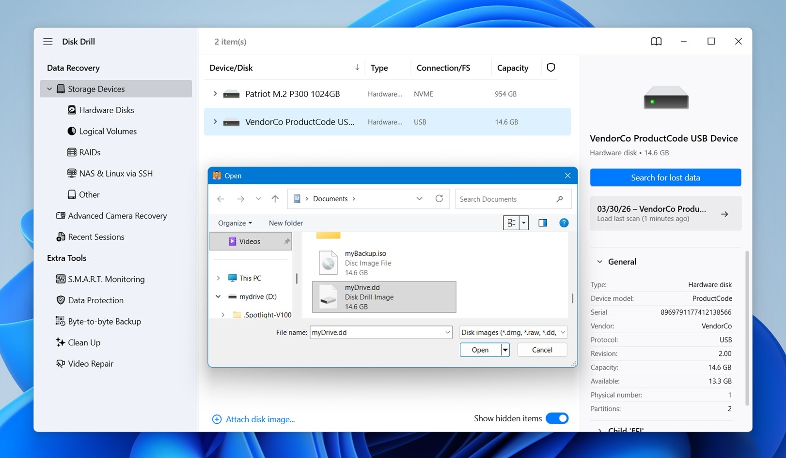The image size is (786, 458).
Task: Expand the VendorCo ProductCode USB row
Action: pyautogui.click(x=215, y=122)
